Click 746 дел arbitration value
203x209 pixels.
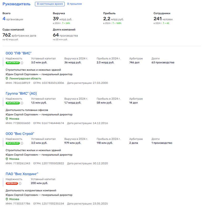pos(134,63)
